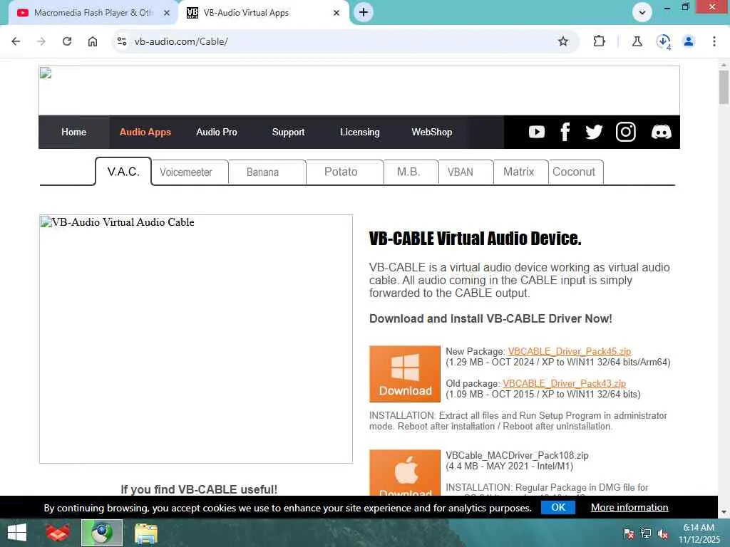Click the VB-Audio Virtual Audio Cable image

196,339
